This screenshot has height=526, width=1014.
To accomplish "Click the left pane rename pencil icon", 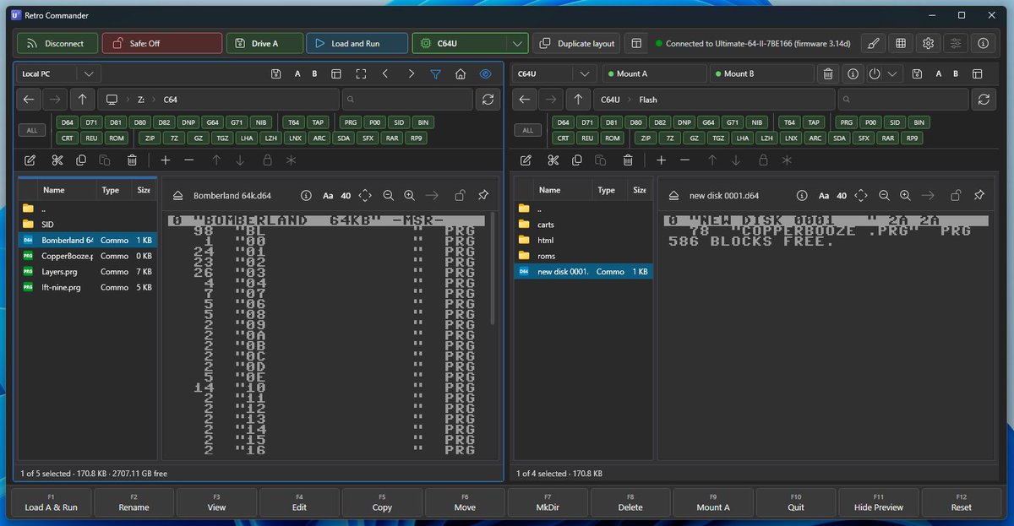I will (x=30, y=160).
